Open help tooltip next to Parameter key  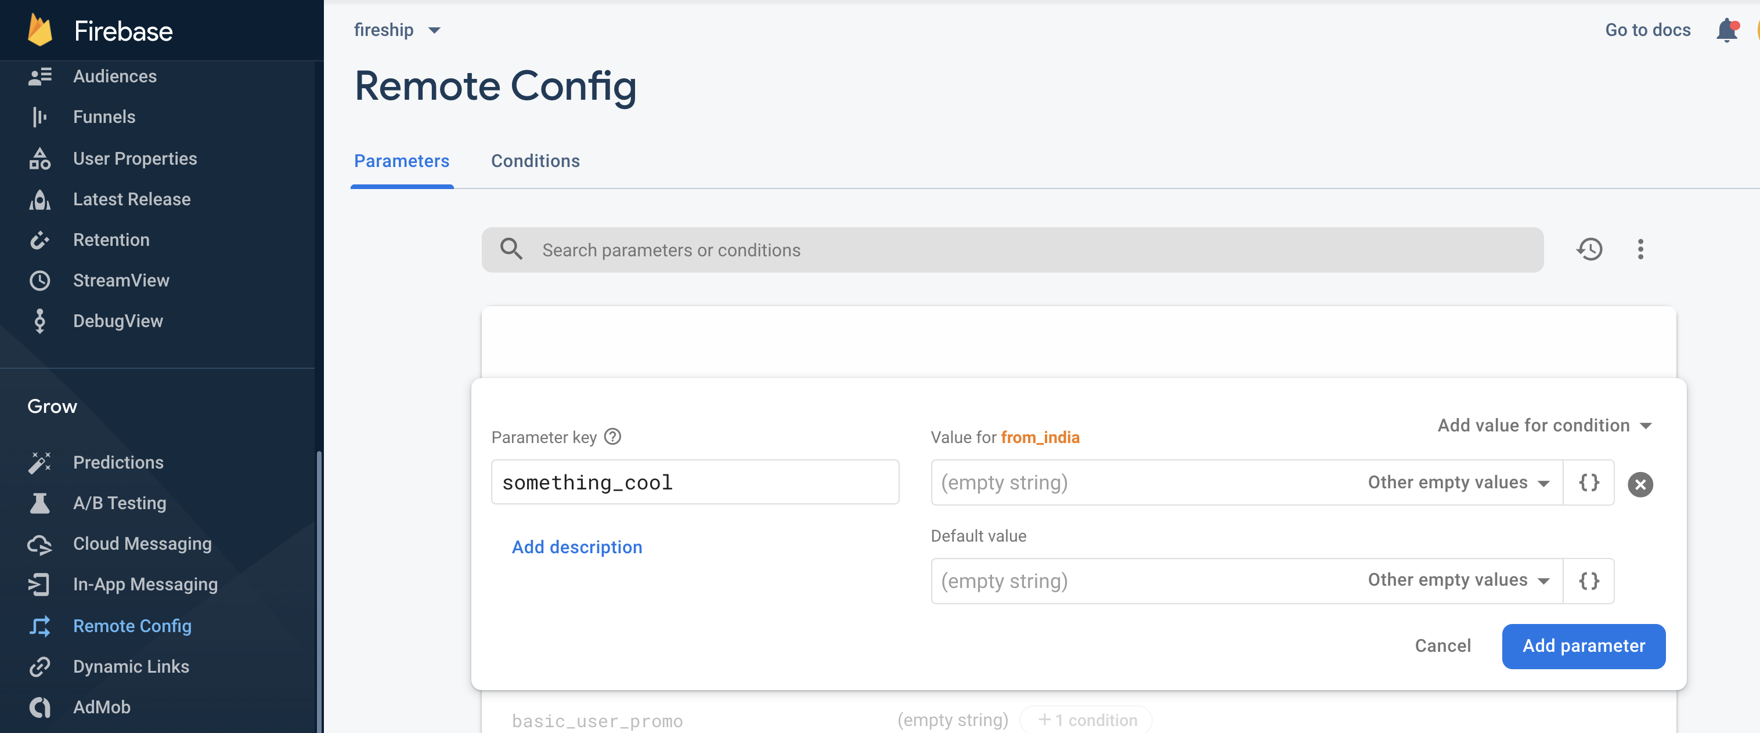[613, 437]
